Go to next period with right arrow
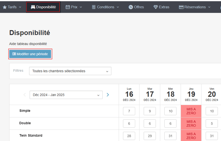 click(x=108, y=95)
